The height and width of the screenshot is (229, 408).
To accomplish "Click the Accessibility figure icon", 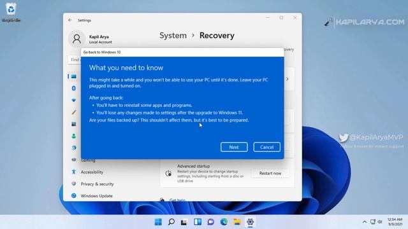I will click(x=74, y=172).
